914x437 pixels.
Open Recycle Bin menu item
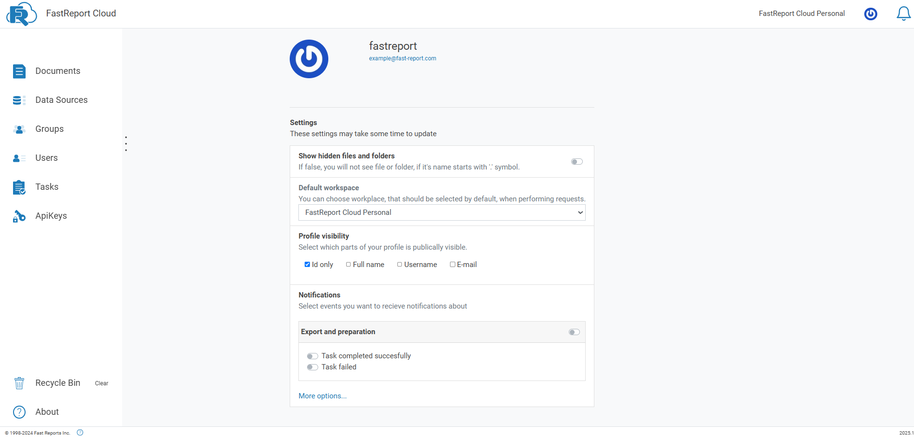tap(57, 383)
